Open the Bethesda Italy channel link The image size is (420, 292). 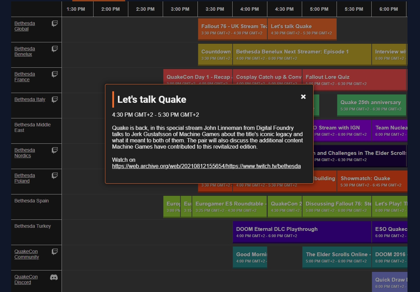click(x=30, y=99)
